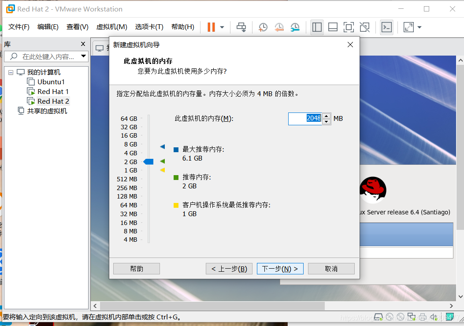Open the stretch display dropdown arrow
Screen dimensions: 464x326
(x=419, y=27)
